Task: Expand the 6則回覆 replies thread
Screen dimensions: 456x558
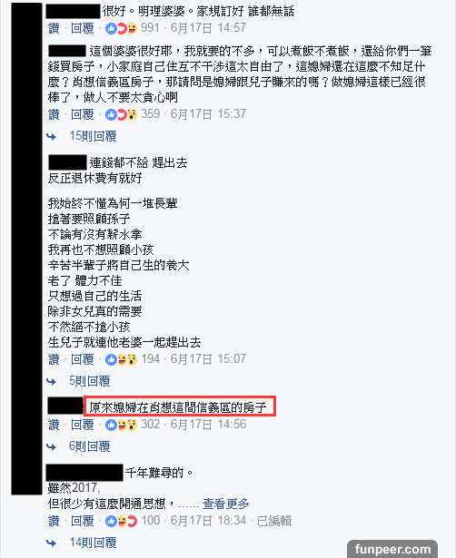Action: [x=90, y=446]
